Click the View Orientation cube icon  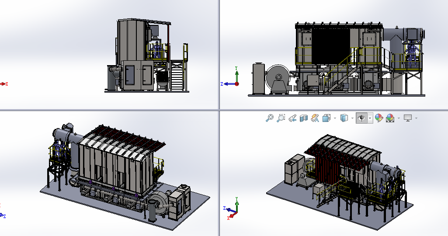(326, 118)
